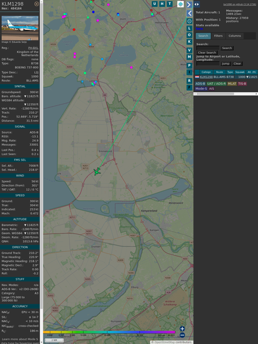The height and width of the screenshot is (344, 258).
Task: Open the KLM aircraft photo thumbnail
Action: (20, 28)
